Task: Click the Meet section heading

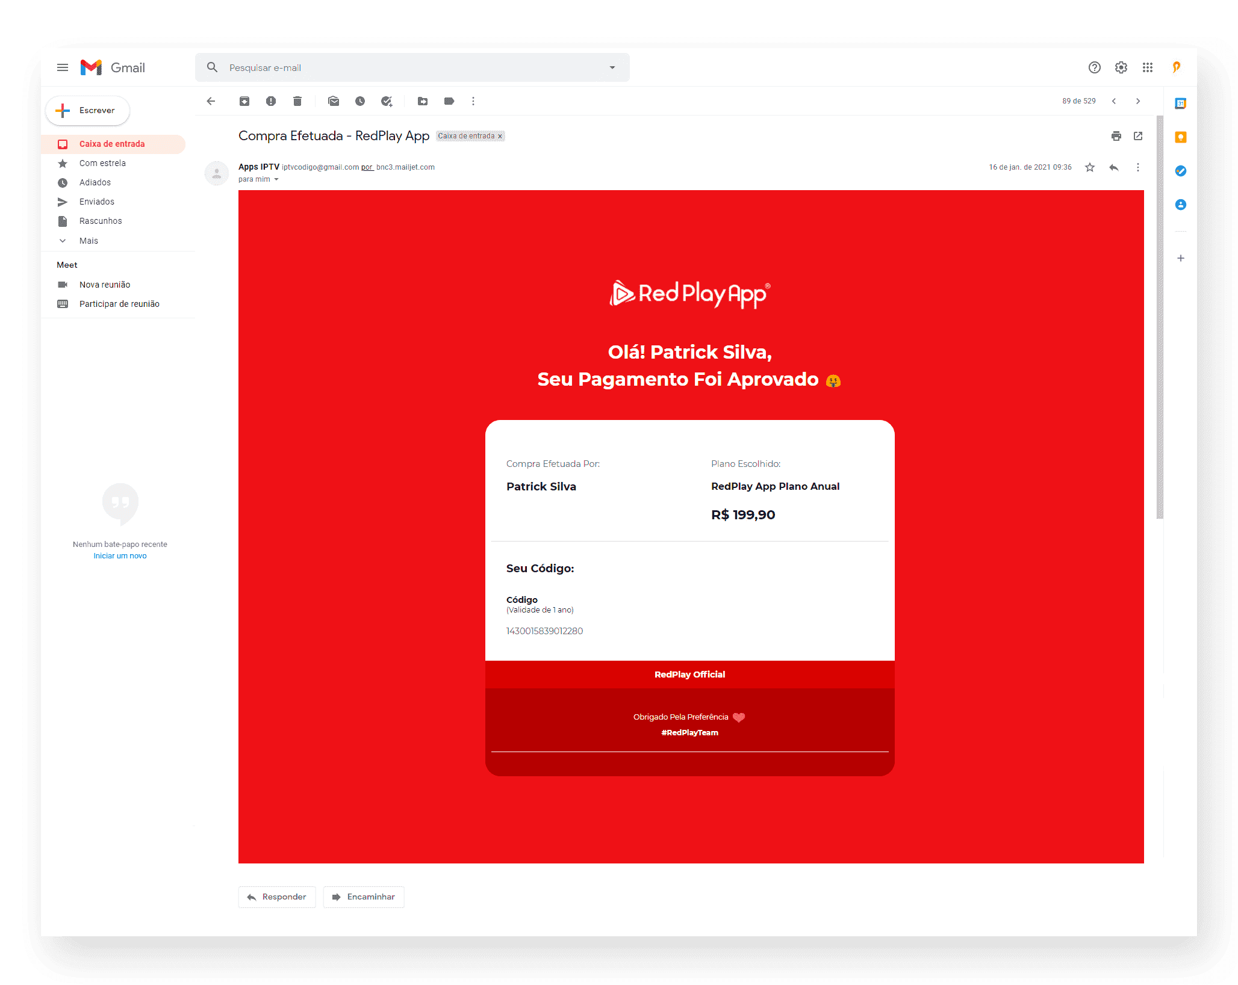Action: [x=67, y=265]
